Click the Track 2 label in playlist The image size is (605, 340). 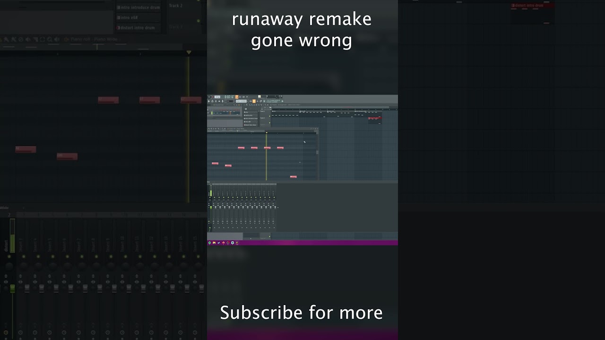[263, 118]
